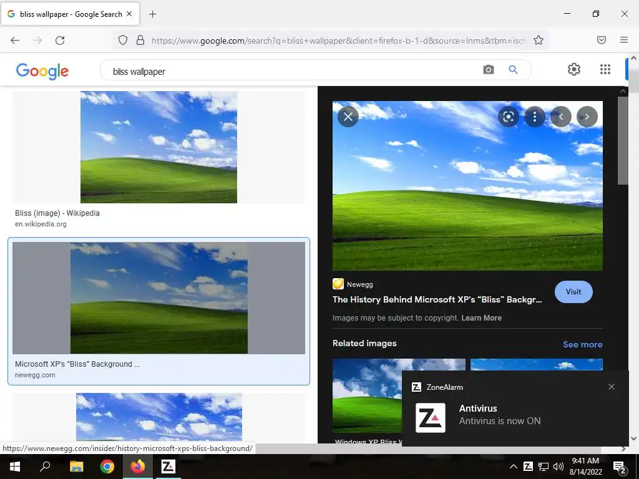Image resolution: width=639 pixels, height=479 pixels.
Task: Go to the previous image in preview
Action: coord(561,117)
